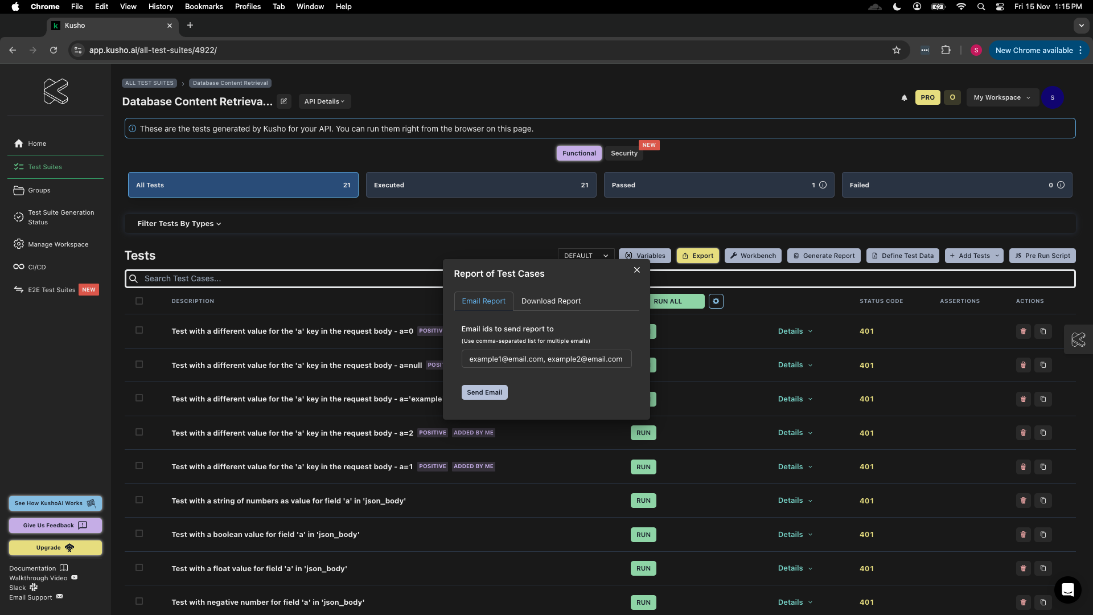Open the Chrome Bookmarks menu
Viewport: 1093px width, 615px height.
coord(203,7)
